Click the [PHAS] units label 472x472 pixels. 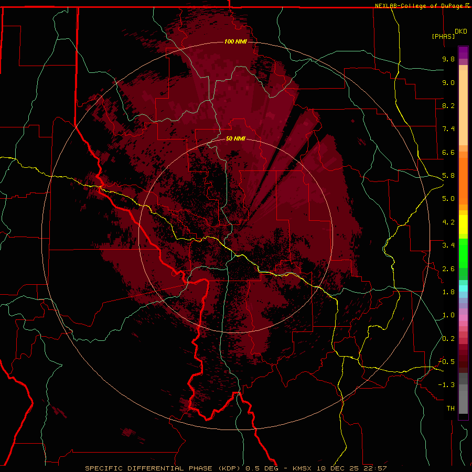(x=443, y=36)
